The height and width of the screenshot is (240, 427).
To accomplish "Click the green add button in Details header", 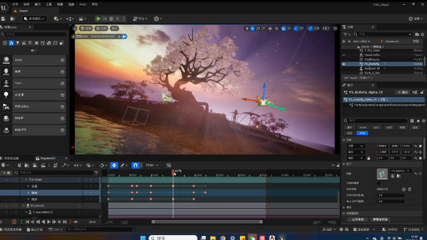I will point(402,92).
